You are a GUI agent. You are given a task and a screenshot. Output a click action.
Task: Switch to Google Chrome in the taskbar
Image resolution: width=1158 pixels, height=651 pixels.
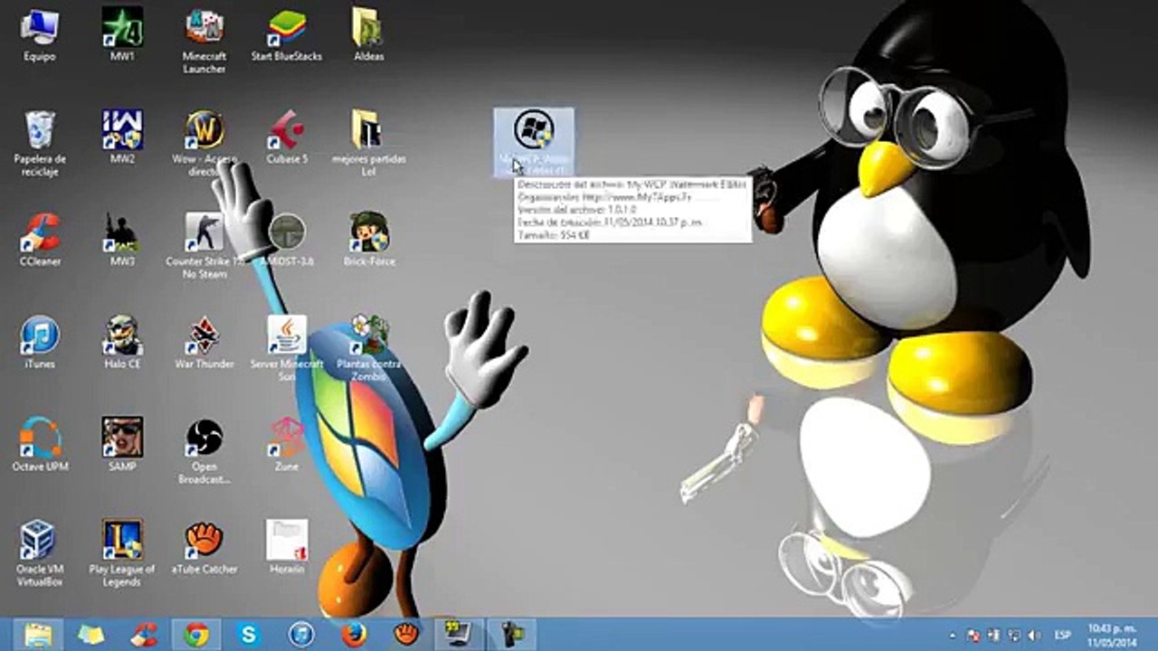[195, 635]
